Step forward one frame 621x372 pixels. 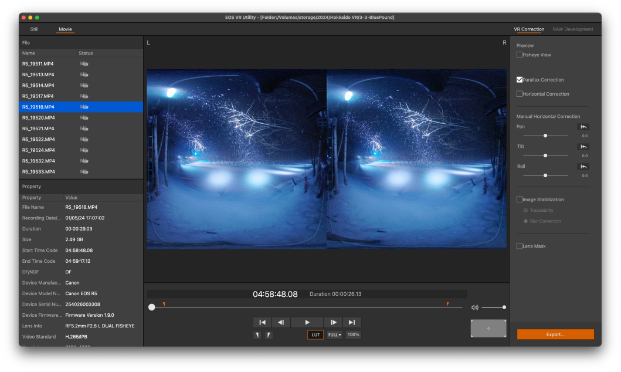tap(333, 322)
